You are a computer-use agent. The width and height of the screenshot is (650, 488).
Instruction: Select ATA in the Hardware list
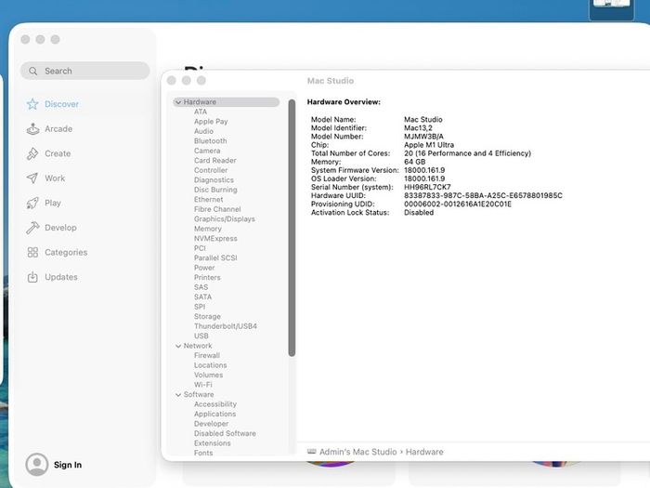tap(201, 112)
